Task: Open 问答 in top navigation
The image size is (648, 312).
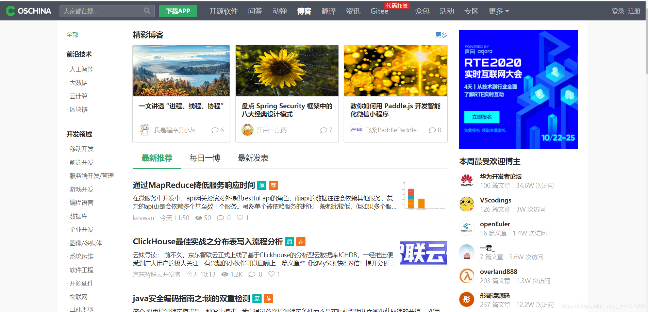Action: [x=255, y=11]
